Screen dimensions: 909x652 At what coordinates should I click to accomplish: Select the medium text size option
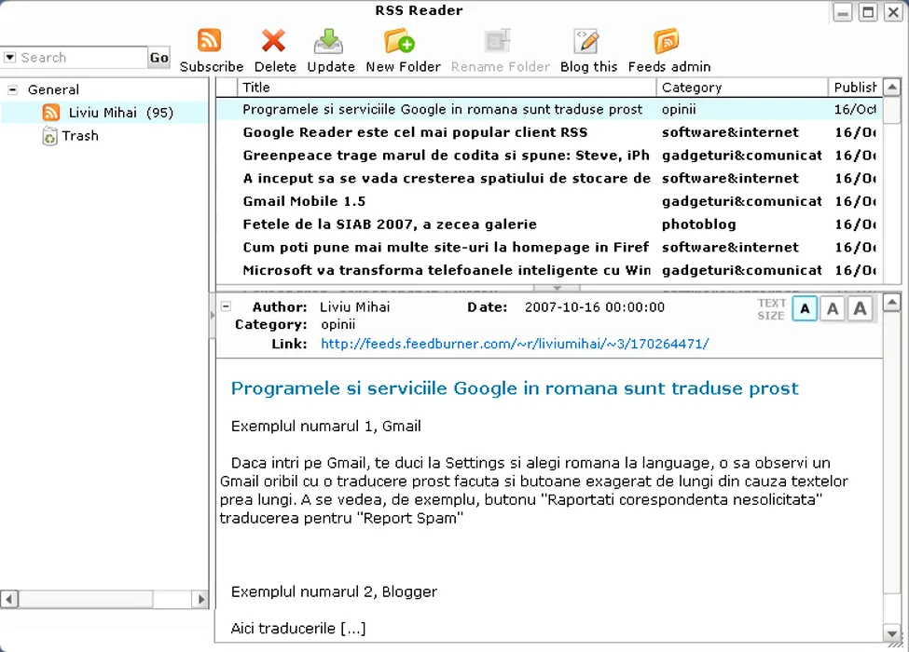tap(832, 309)
